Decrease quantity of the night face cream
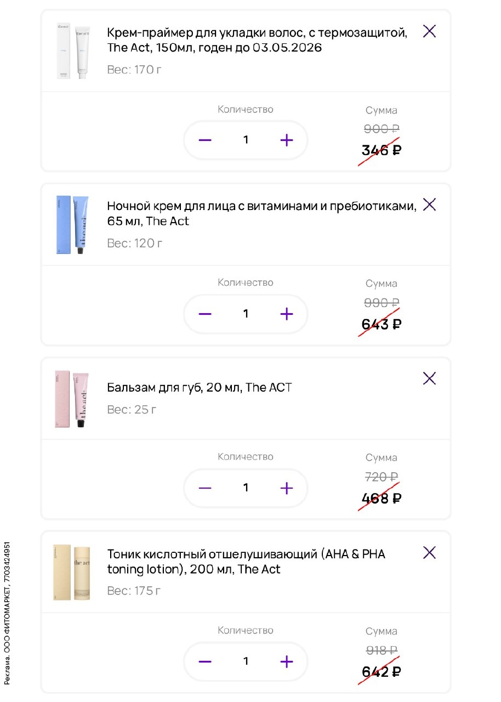Screen dimensions: 501x702 tap(205, 314)
